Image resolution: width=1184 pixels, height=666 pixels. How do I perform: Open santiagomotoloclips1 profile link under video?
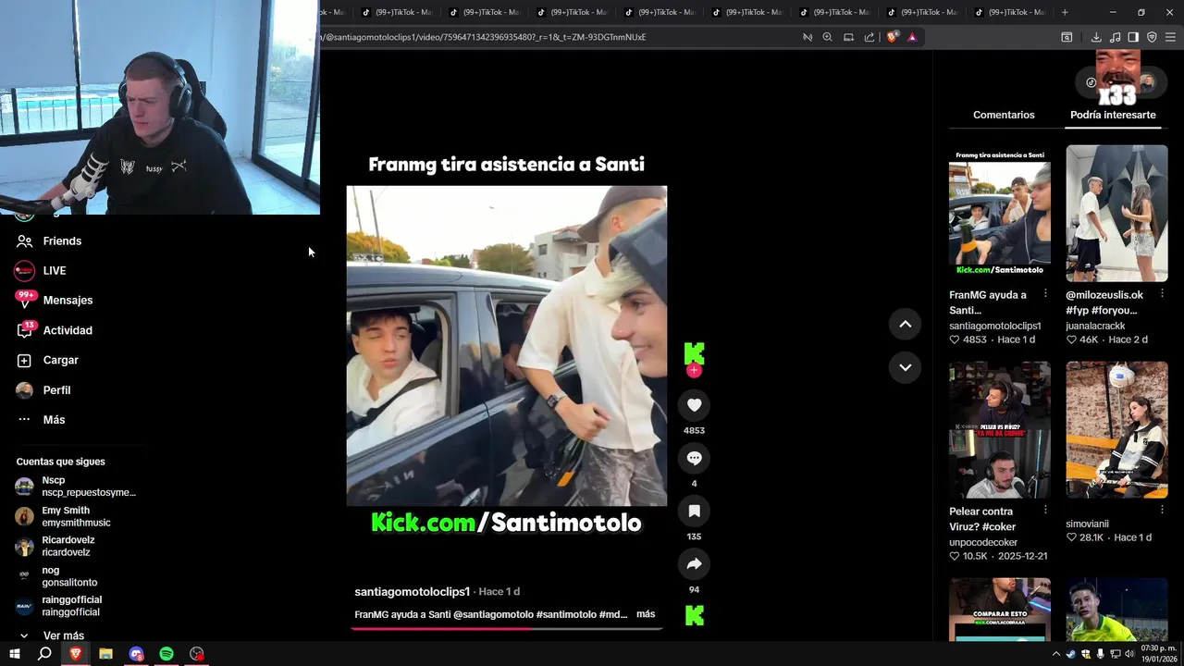[x=413, y=591]
